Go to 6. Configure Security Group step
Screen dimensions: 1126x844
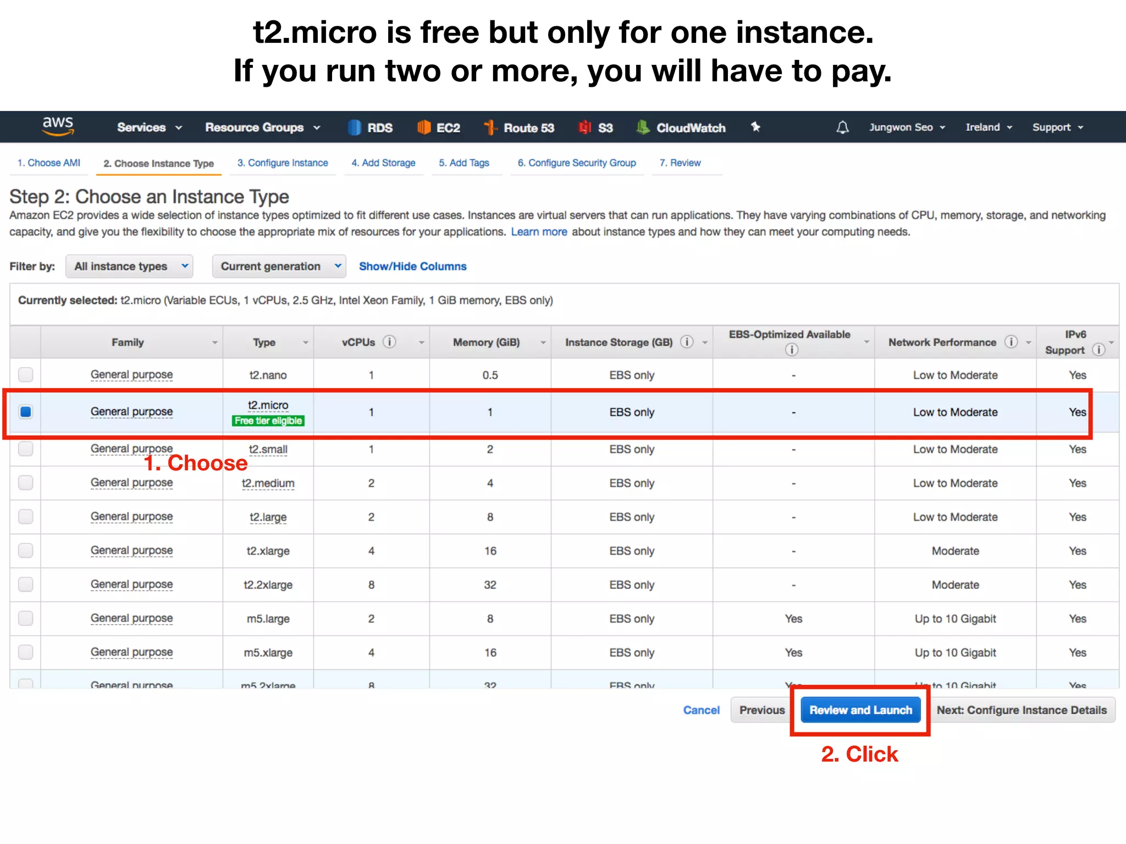[577, 163]
